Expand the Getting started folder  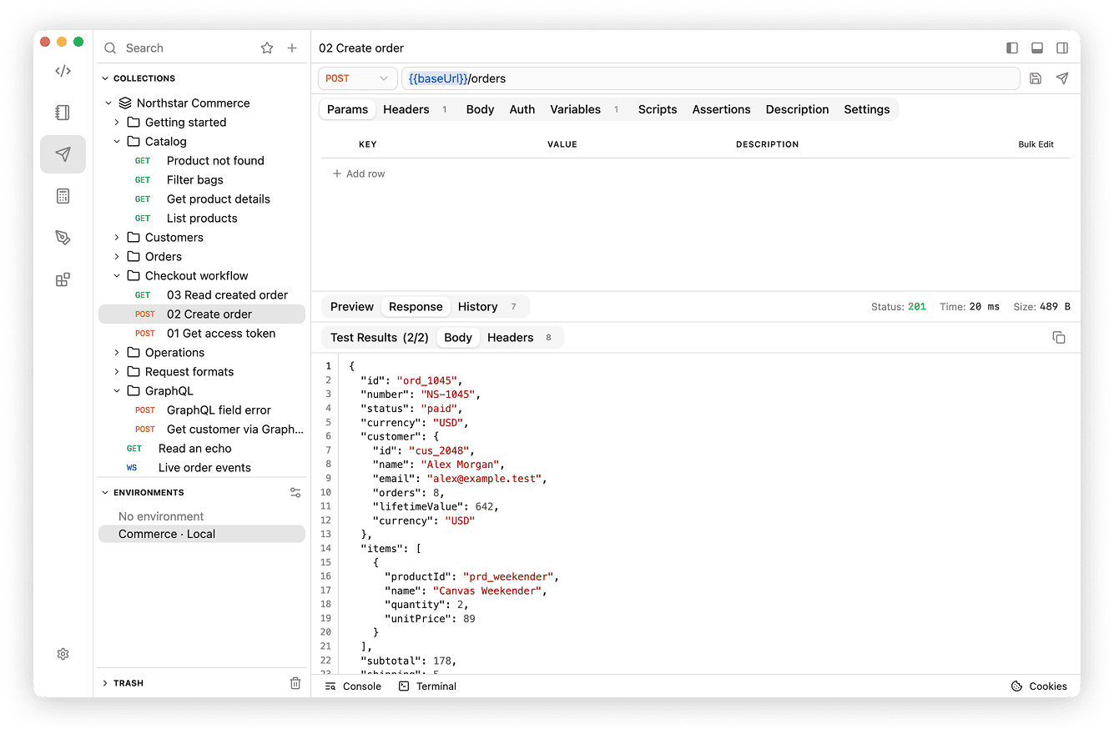pos(117,123)
